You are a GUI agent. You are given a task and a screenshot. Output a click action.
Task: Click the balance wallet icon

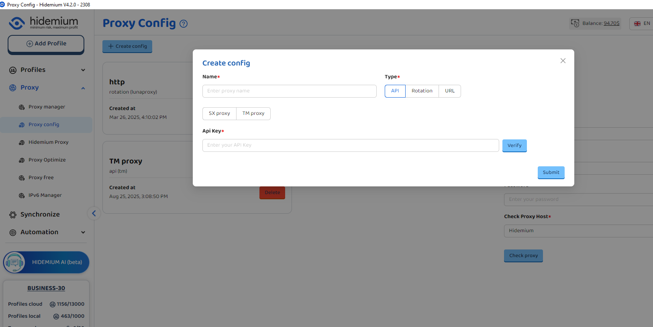click(x=575, y=23)
